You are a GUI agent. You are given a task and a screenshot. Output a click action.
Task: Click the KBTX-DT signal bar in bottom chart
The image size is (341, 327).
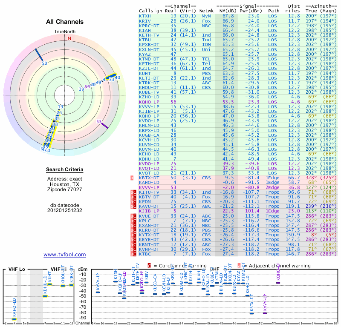click(251, 313)
